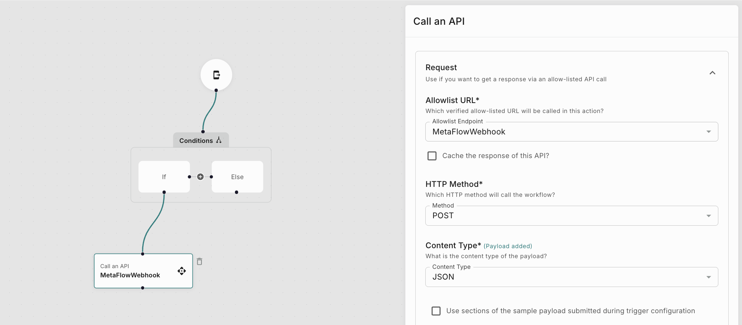Click the Payload added link

[x=508, y=246]
